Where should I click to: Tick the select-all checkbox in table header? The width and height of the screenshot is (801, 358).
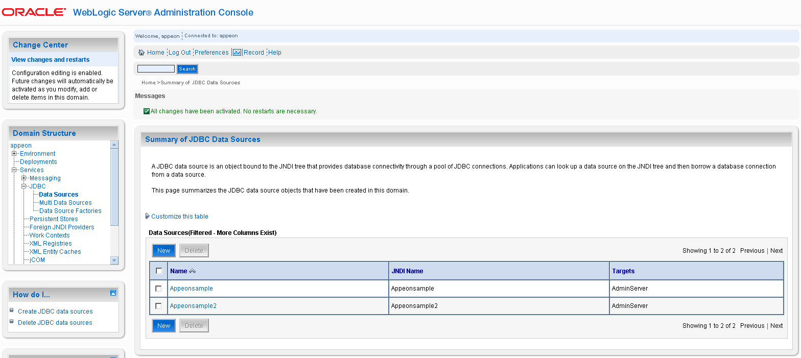point(159,271)
